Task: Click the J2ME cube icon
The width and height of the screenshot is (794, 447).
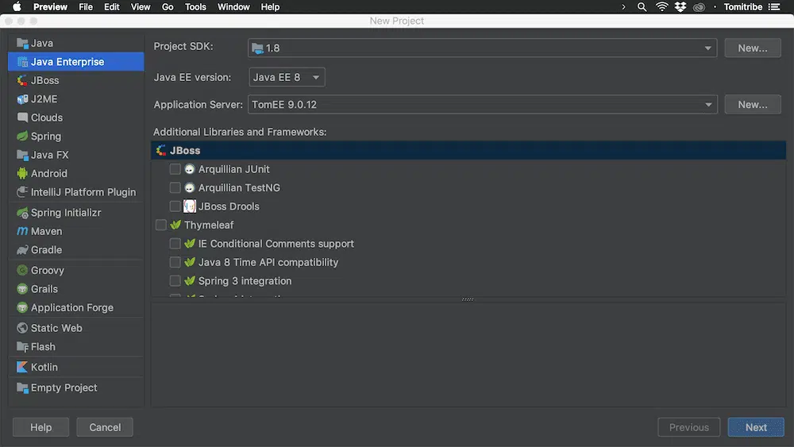Action: pyautogui.click(x=22, y=99)
